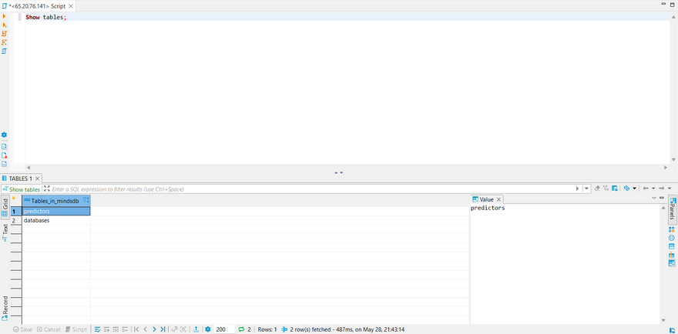This screenshot has height=334, width=678.
Task: Click the SQL filter expression input field
Action: click(308, 189)
